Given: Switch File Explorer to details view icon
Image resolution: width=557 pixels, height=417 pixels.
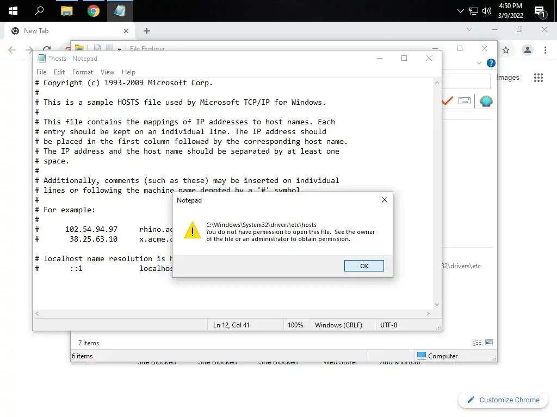Looking at the screenshot, I should tap(476, 342).
